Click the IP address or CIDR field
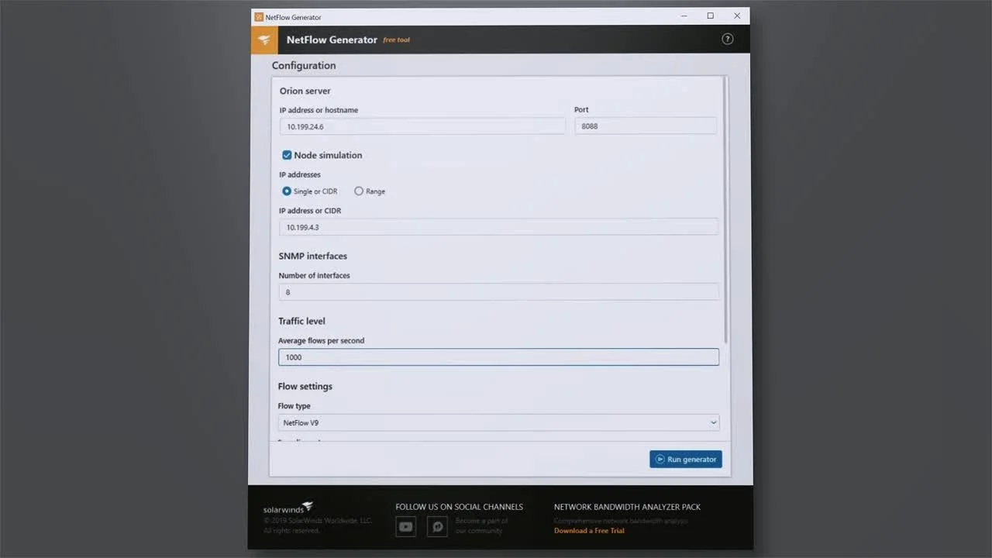This screenshot has height=558, width=992. tap(498, 227)
